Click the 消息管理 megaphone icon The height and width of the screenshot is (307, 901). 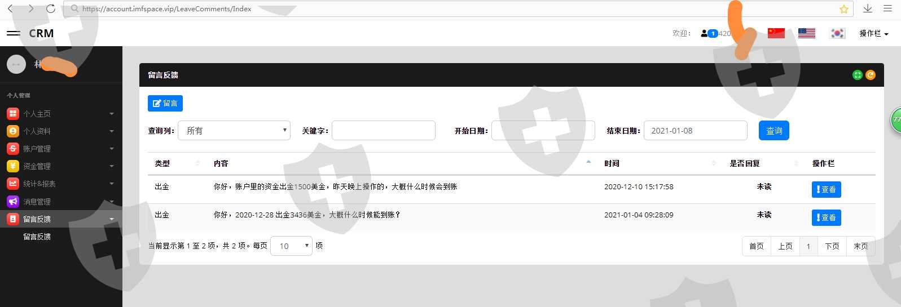13,202
